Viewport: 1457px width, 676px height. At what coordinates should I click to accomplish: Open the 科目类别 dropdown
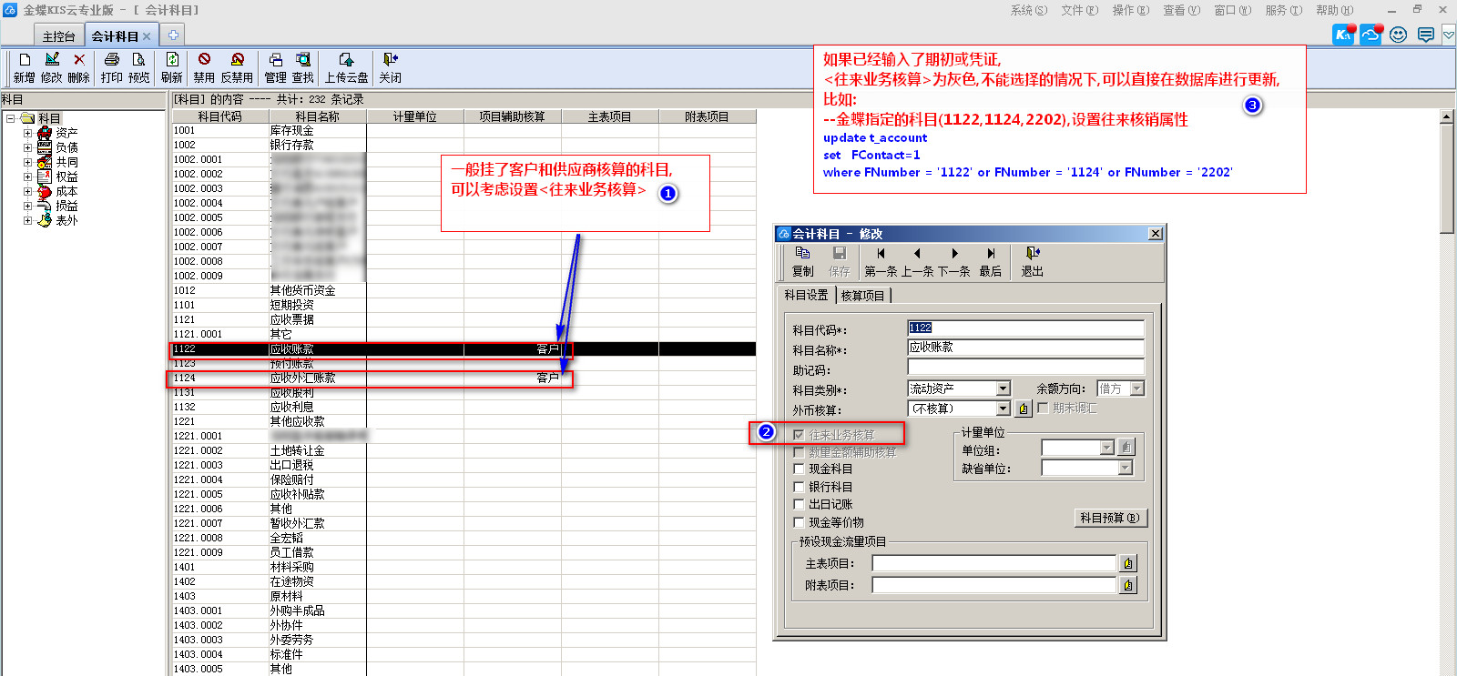click(x=1004, y=389)
